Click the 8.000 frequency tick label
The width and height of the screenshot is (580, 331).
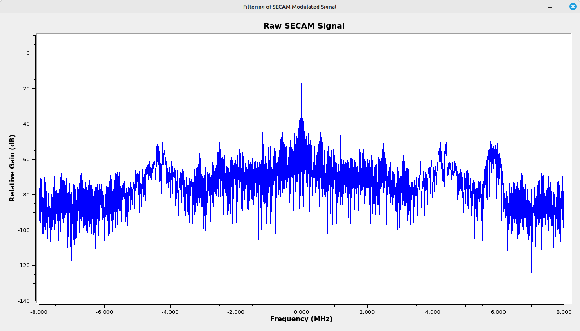pos(564,312)
